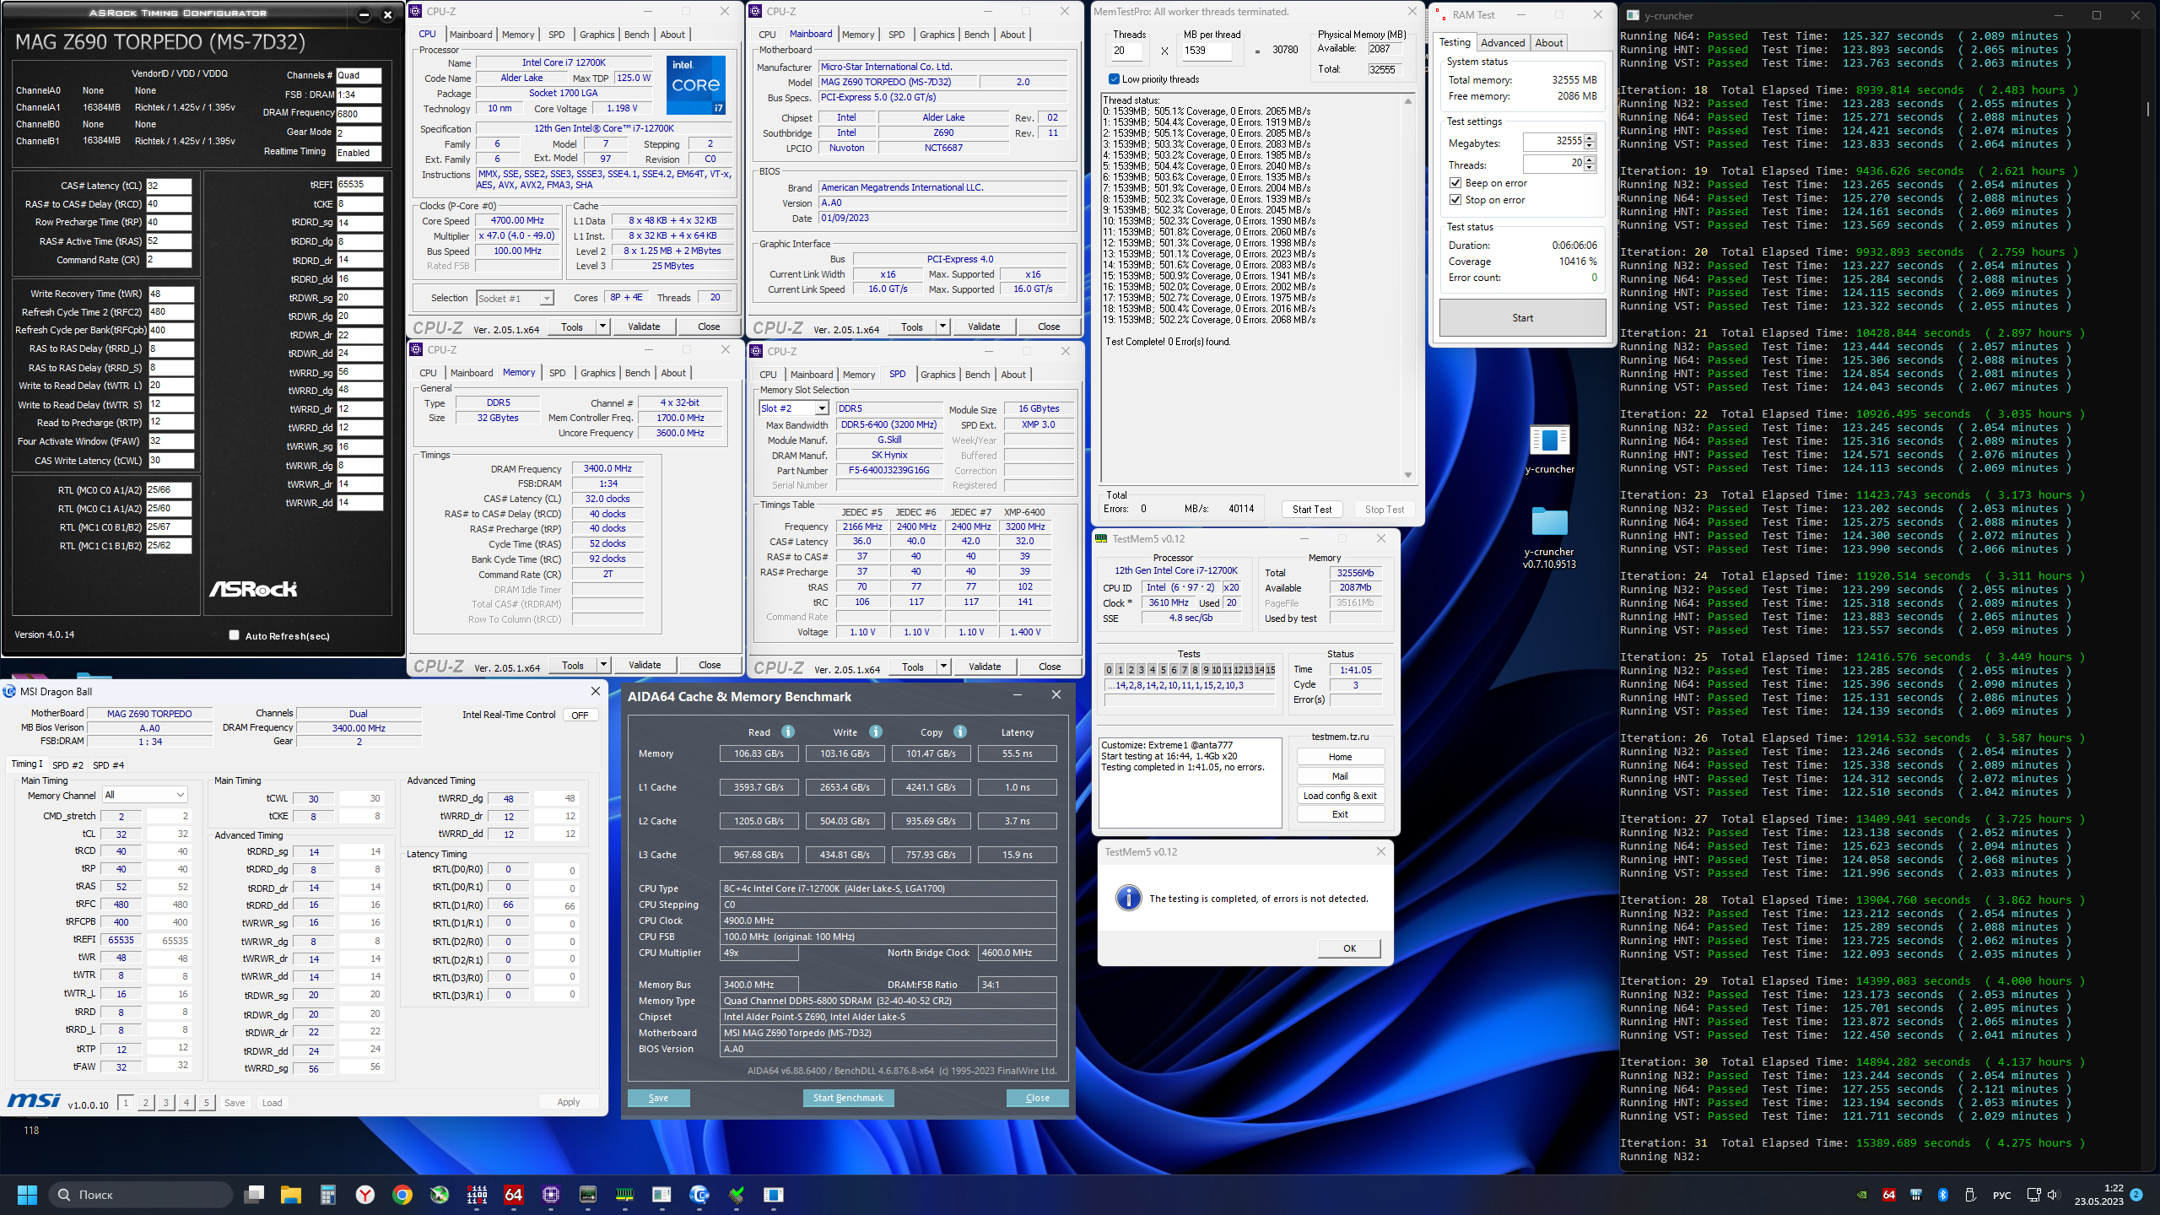Click the Read info icon in AIDA64
Viewport: 2160px width, 1215px height.
click(x=787, y=732)
